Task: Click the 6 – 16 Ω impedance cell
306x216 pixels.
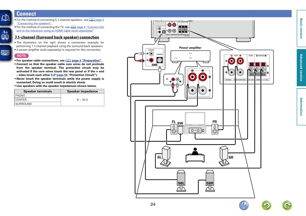Action: [x=82, y=100]
